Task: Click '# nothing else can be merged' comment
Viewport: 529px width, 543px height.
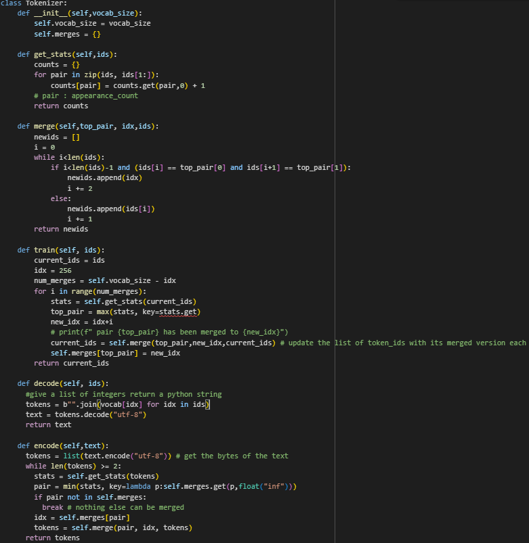Action: [x=126, y=507]
